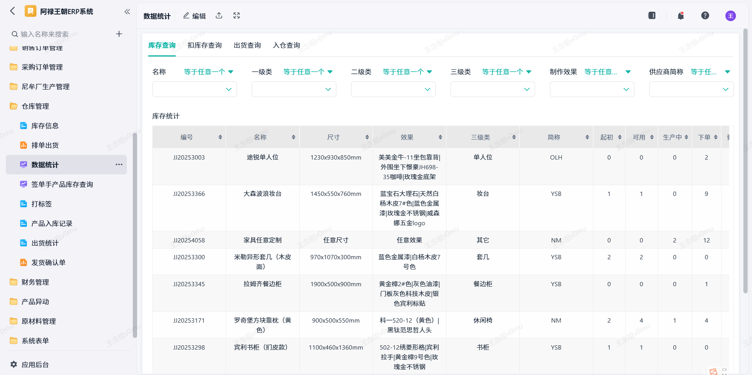752x375 pixels.
Task: Sort table by 效果 column
Action: pos(440,137)
